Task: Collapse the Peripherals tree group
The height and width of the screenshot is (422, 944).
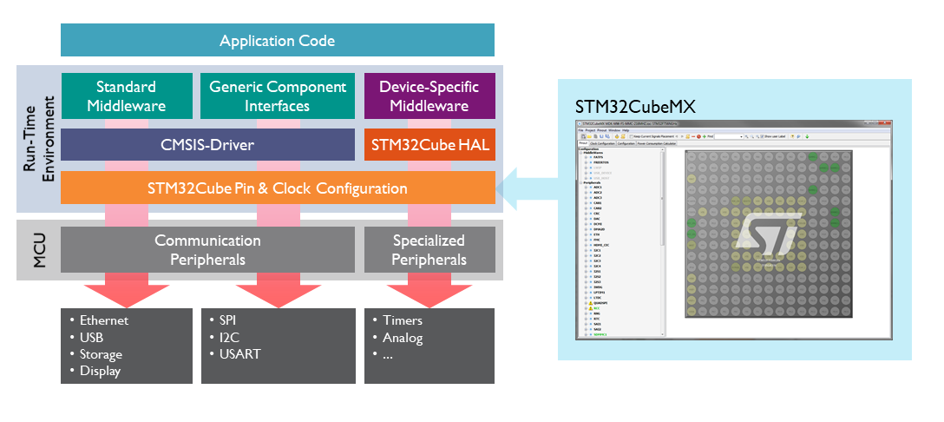Action: pyautogui.click(x=581, y=182)
